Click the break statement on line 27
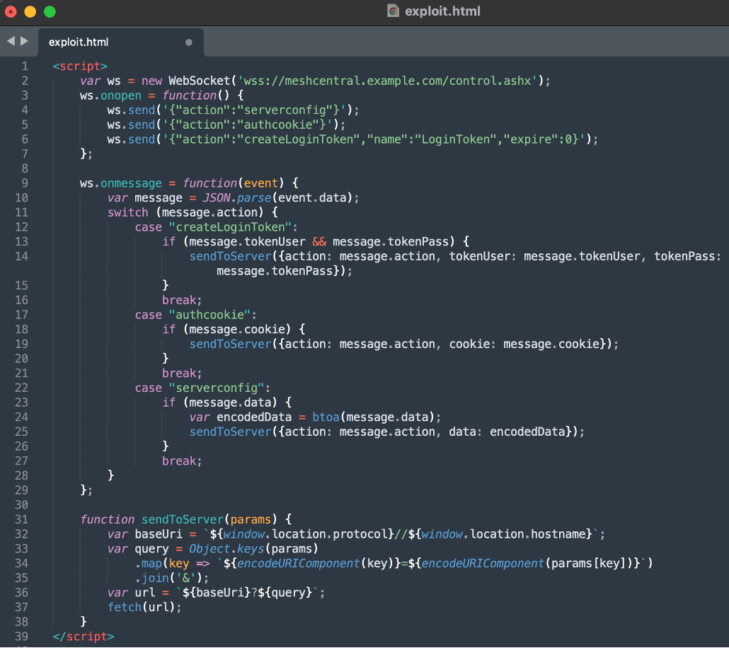 (182, 461)
